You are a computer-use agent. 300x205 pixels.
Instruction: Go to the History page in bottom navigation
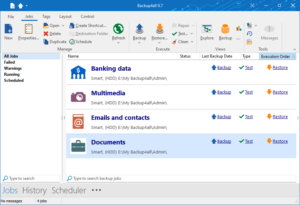(34, 190)
